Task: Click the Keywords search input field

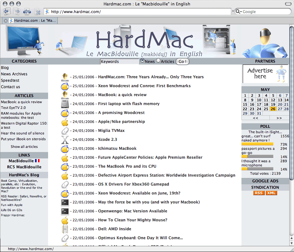Action: pos(119,62)
